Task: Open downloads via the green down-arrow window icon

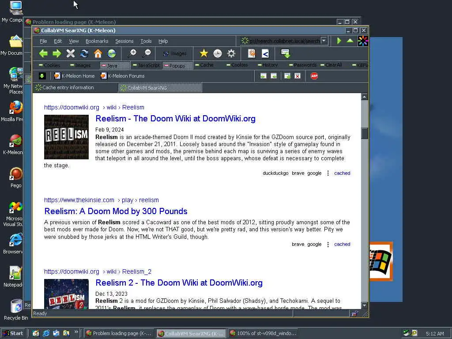Action: (x=286, y=53)
